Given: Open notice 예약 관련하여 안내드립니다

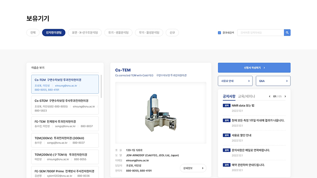Looking at the screenshot, I should point(248,165).
